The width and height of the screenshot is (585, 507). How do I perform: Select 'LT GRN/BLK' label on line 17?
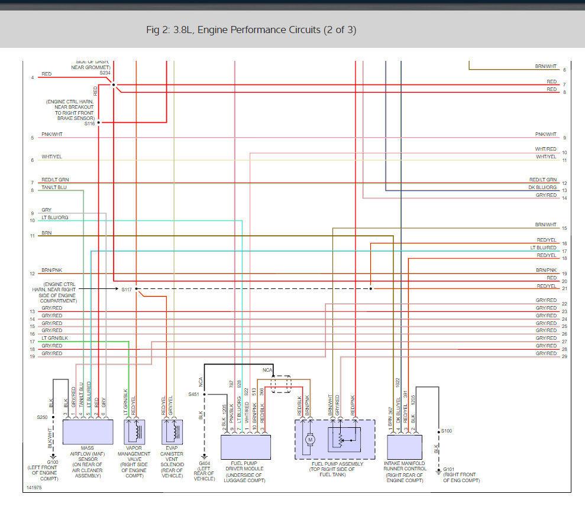click(x=55, y=338)
